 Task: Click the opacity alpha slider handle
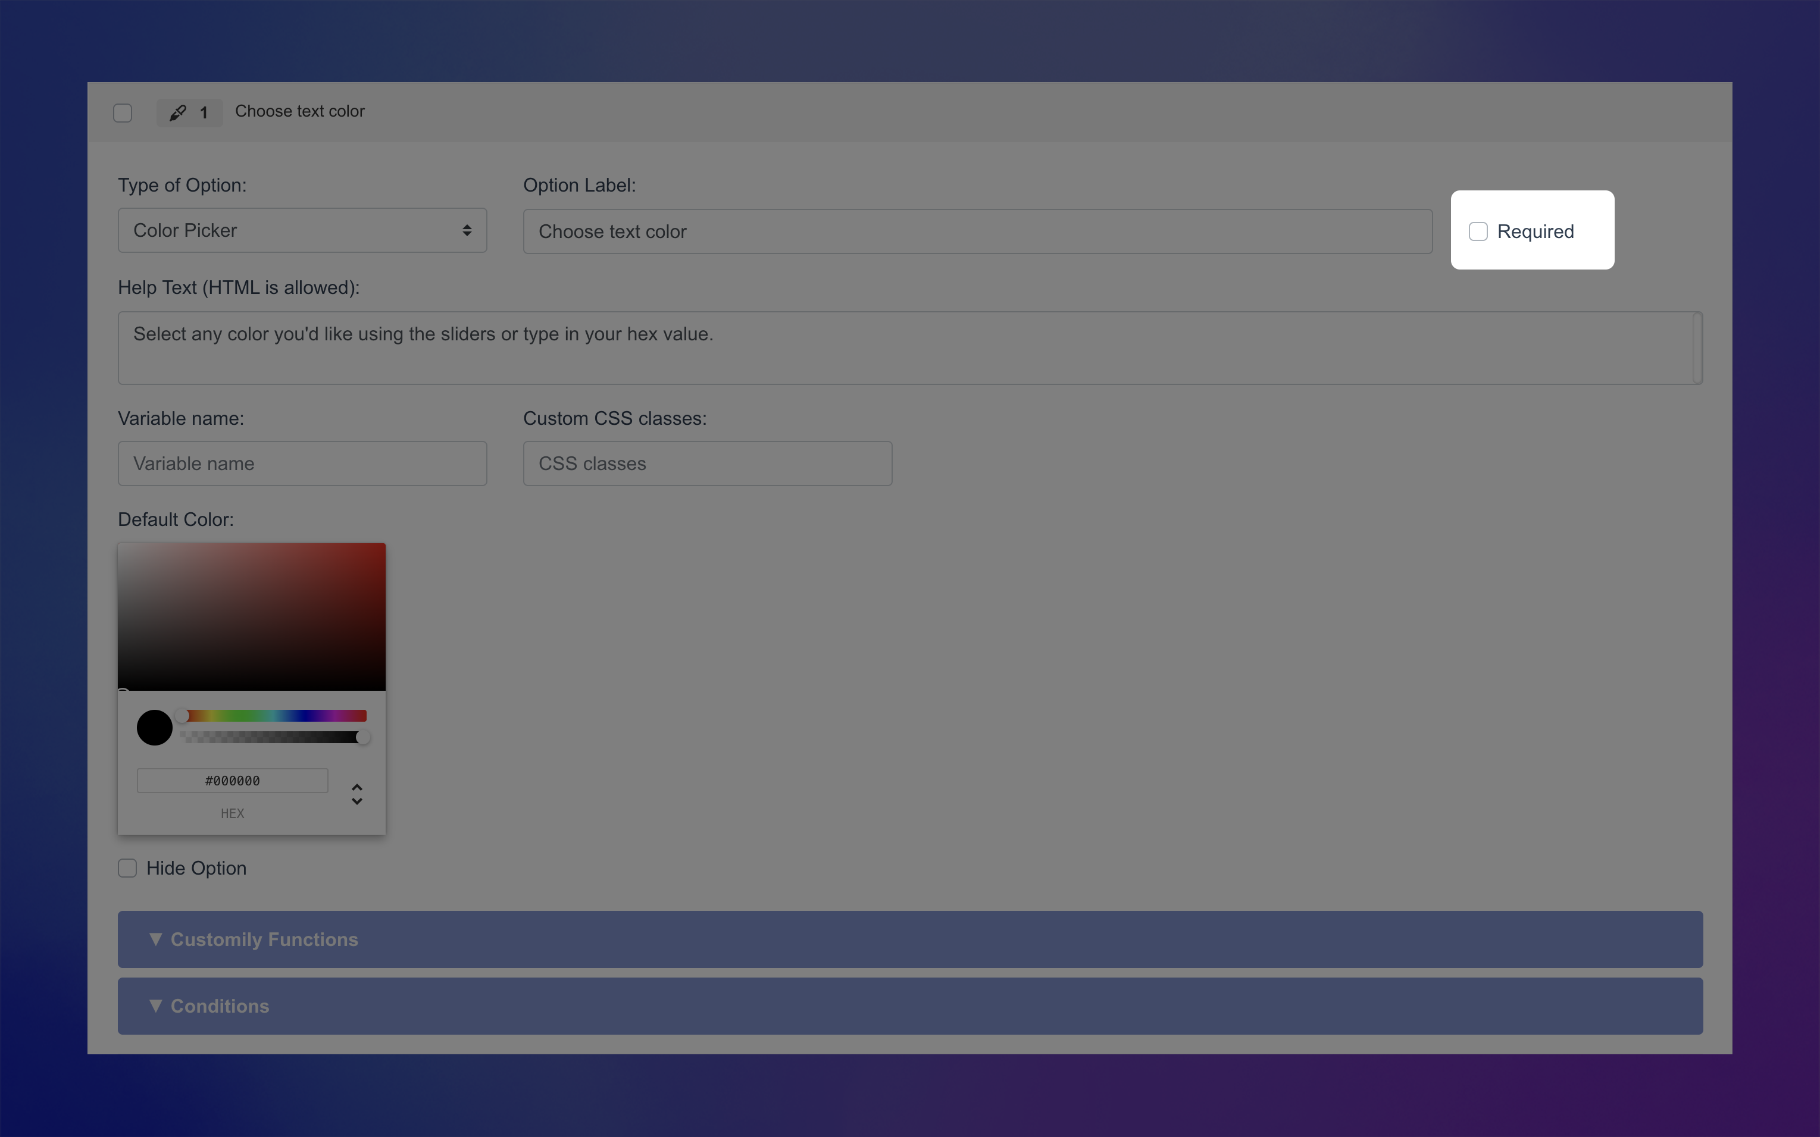363,738
